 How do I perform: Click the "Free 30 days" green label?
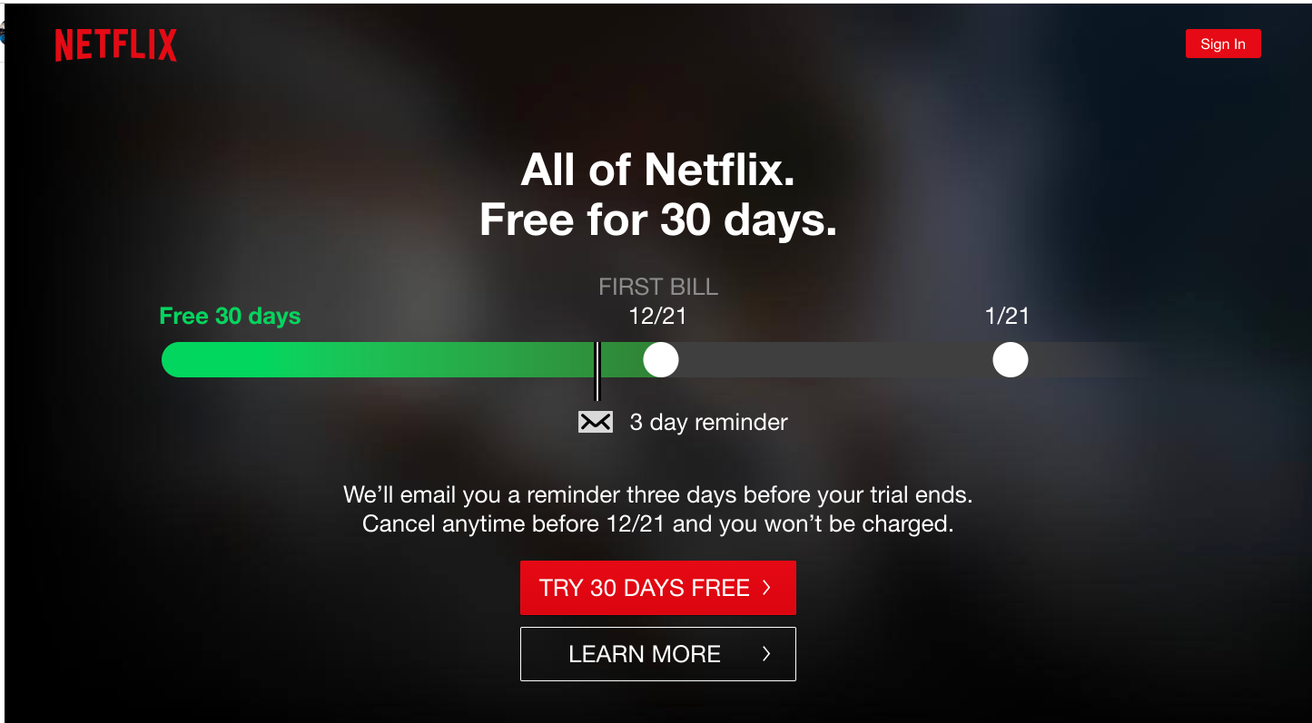(230, 316)
